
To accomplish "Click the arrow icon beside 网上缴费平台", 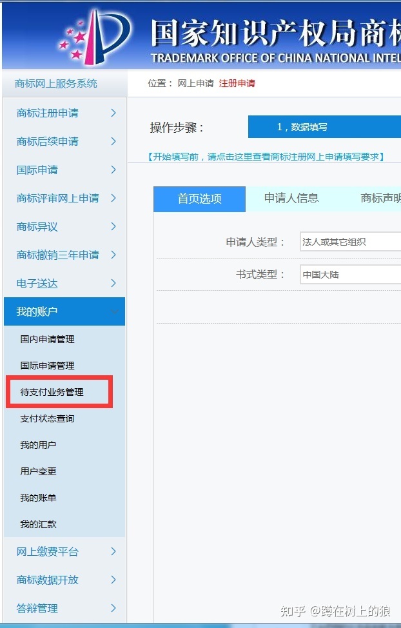I will 113,551.
